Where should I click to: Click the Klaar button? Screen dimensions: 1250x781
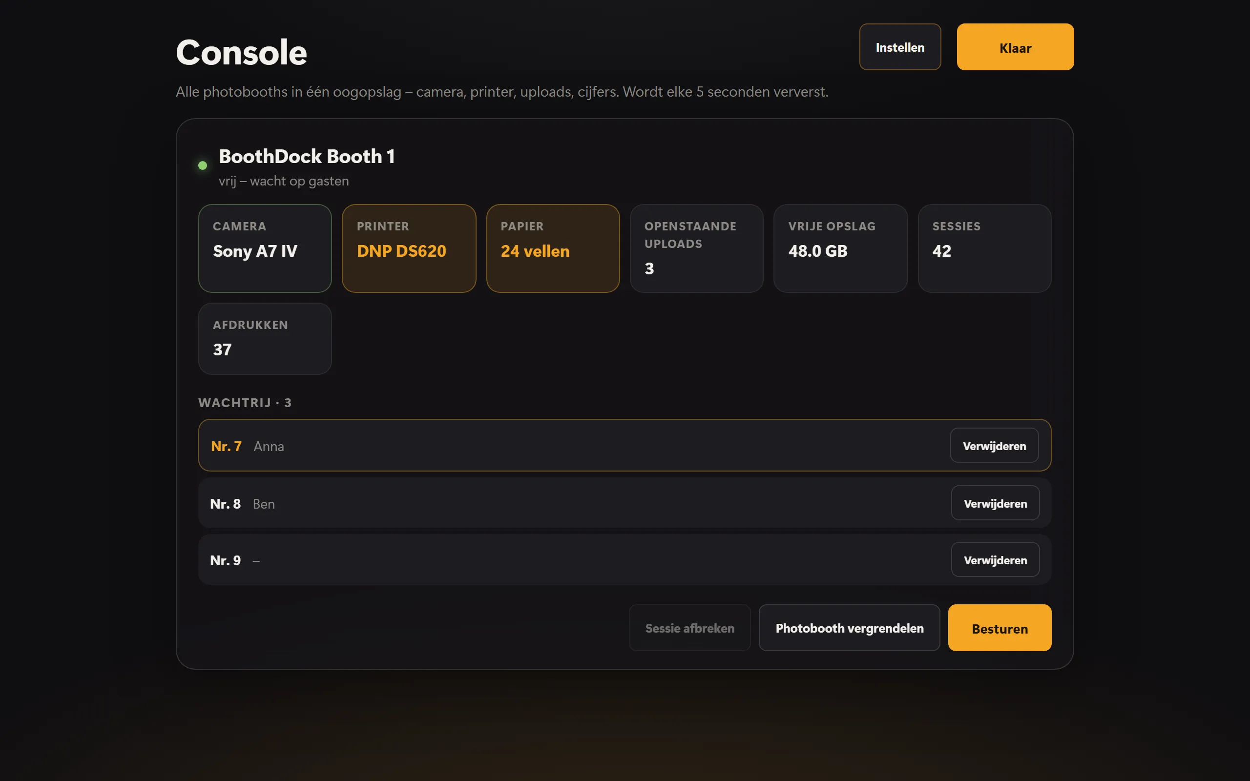[1015, 47]
